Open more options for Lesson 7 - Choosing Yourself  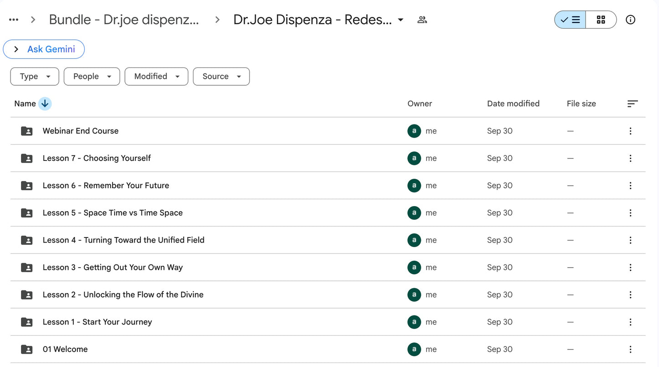(x=630, y=158)
